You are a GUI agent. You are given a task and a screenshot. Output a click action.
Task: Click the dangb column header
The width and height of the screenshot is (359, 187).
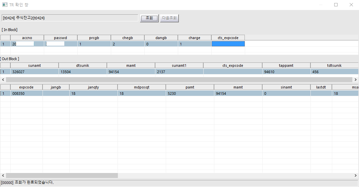click(161, 38)
